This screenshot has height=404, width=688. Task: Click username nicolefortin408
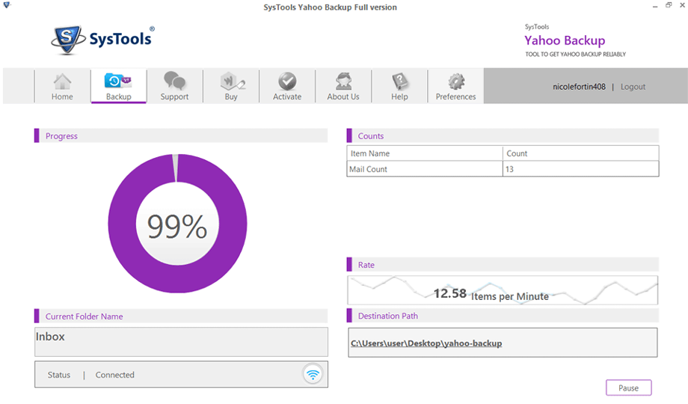pos(579,87)
